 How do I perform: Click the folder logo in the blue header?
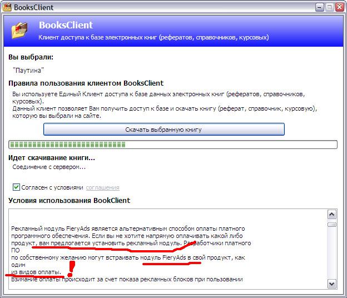click(19, 31)
